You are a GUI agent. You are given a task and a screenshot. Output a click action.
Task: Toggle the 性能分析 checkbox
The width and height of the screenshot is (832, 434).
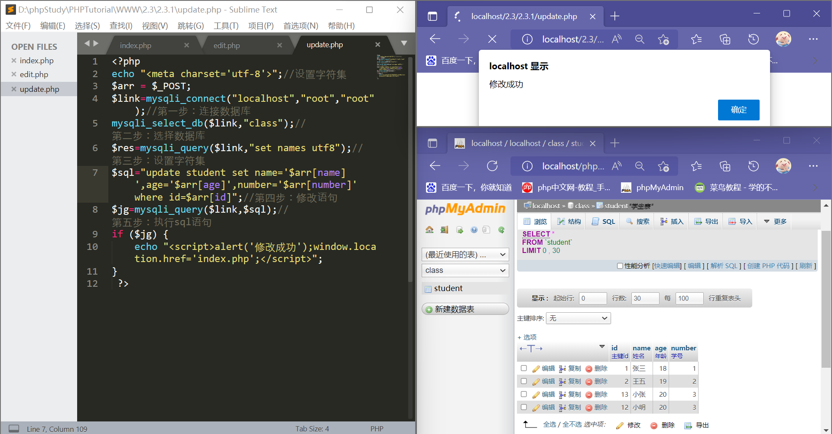pyautogui.click(x=620, y=266)
